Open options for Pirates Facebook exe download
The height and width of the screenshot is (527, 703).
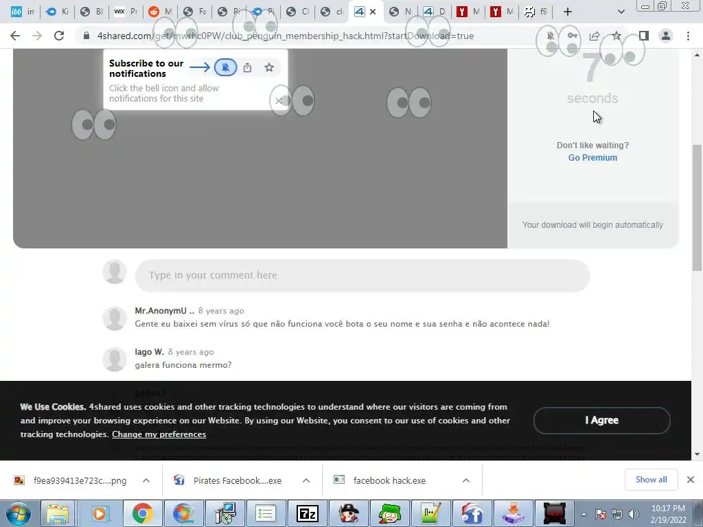click(x=306, y=480)
